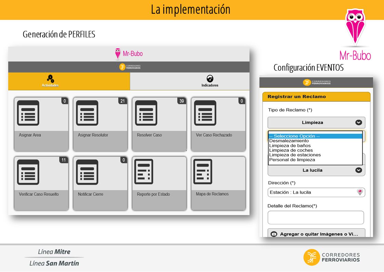This screenshot has width=384, height=272.
Task: Click the 0 badge on Asignar Area
Action: pos(65,101)
